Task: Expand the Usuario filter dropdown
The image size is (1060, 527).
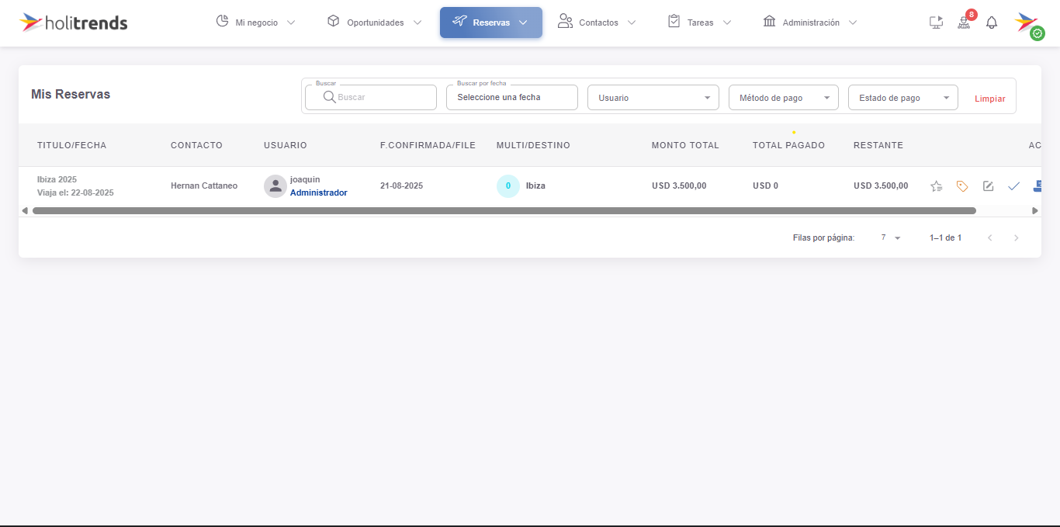Action: [x=654, y=98]
